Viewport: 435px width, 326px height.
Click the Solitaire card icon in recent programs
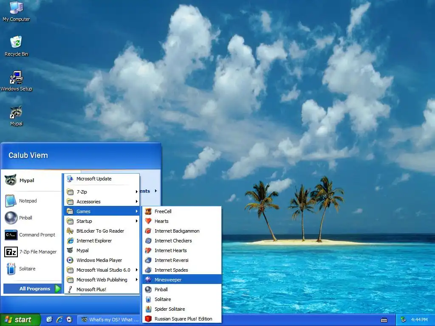[11, 269]
